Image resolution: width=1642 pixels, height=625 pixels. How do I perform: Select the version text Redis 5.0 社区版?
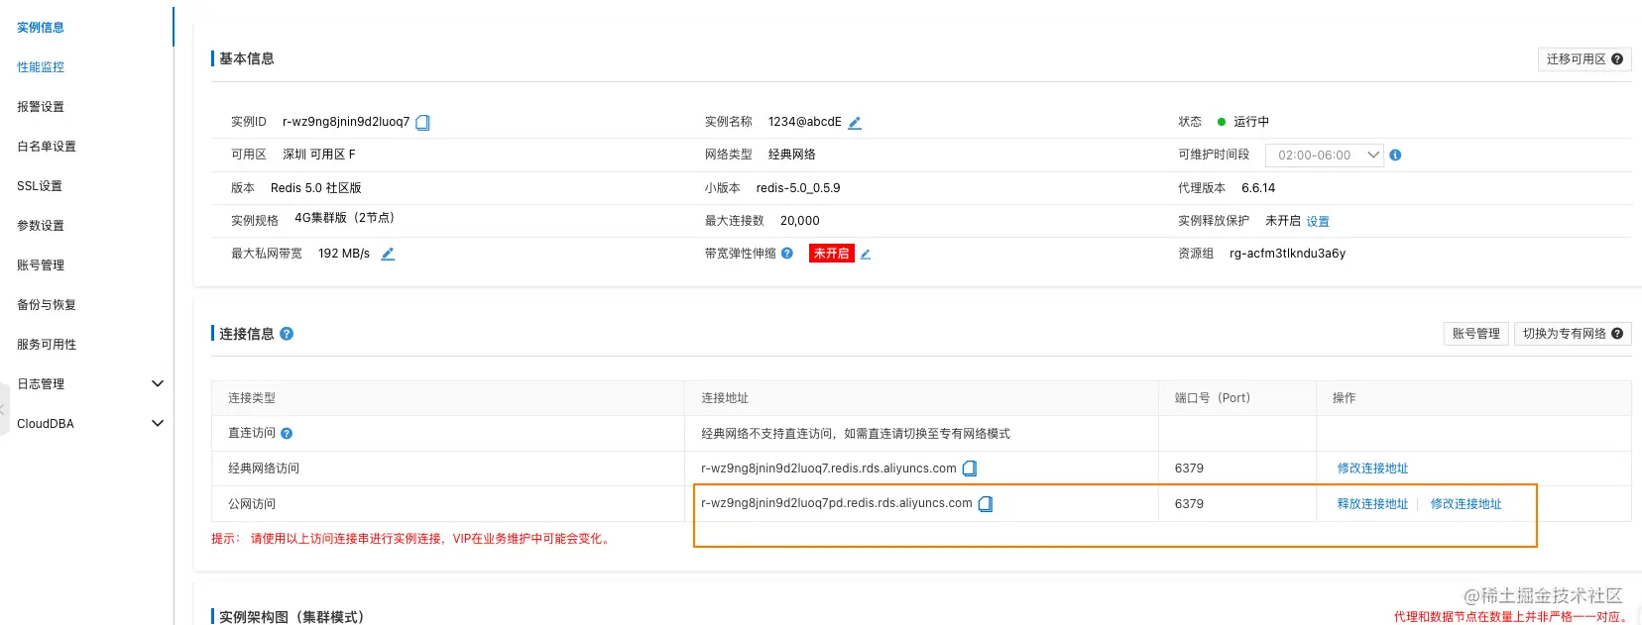click(x=316, y=188)
